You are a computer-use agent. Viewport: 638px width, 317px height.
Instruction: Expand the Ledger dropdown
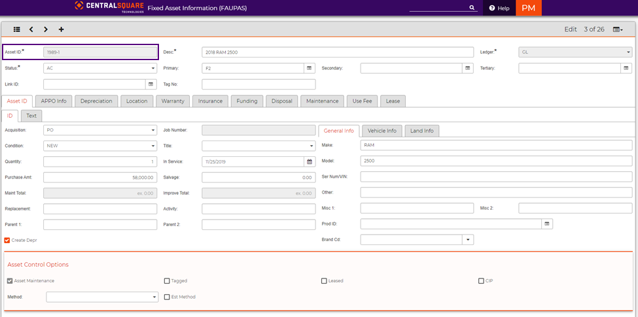[629, 52]
